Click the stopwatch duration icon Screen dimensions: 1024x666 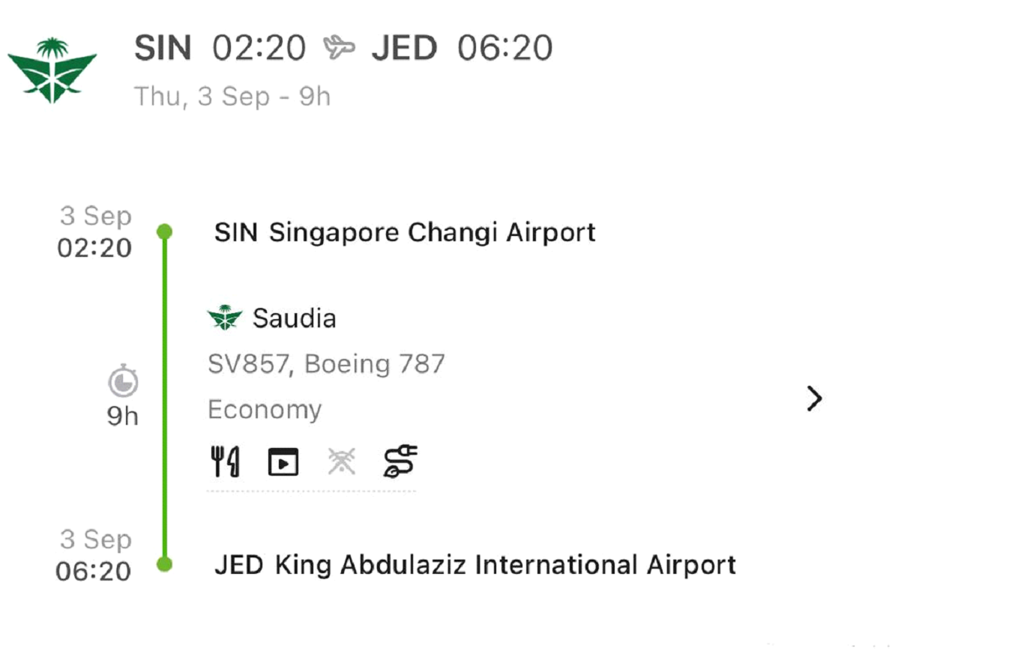[x=122, y=384]
